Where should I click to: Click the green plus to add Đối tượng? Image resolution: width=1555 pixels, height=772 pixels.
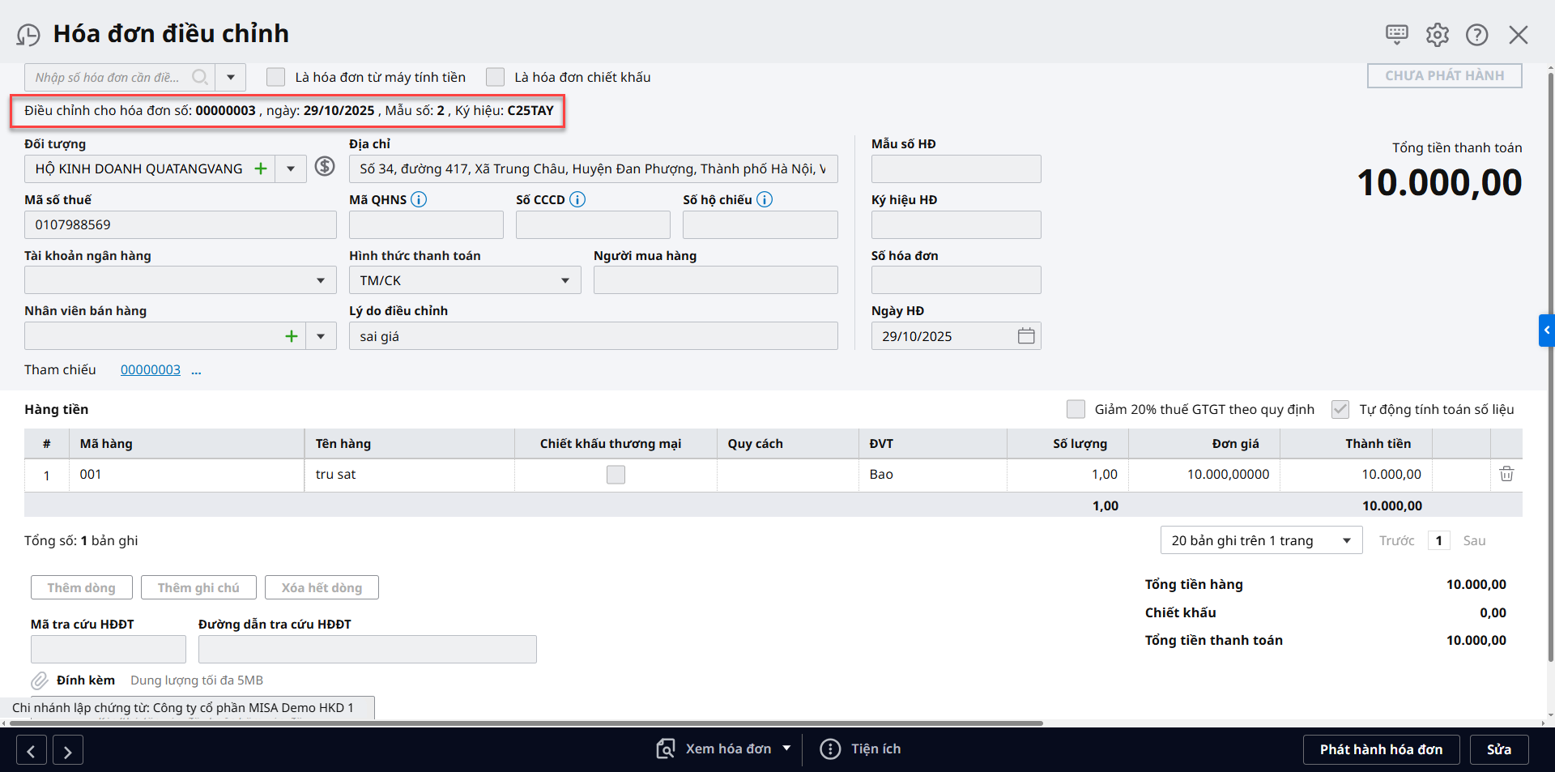coord(261,168)
